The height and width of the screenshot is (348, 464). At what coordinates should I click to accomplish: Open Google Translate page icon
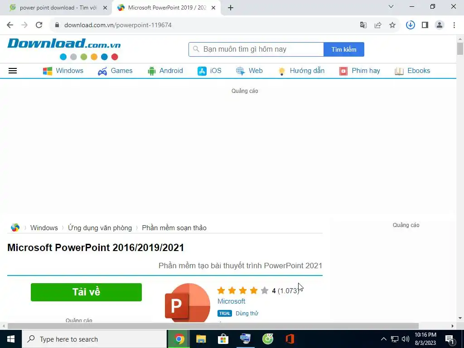click(363, 25)
